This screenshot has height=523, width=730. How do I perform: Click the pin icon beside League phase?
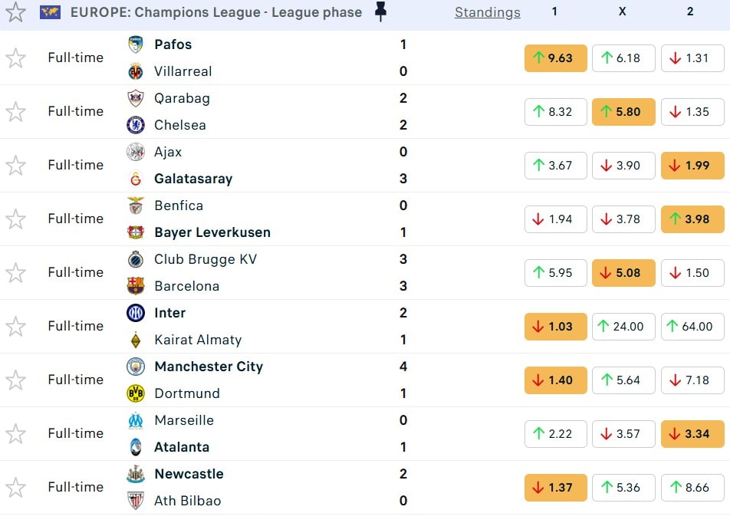point(380,12)
